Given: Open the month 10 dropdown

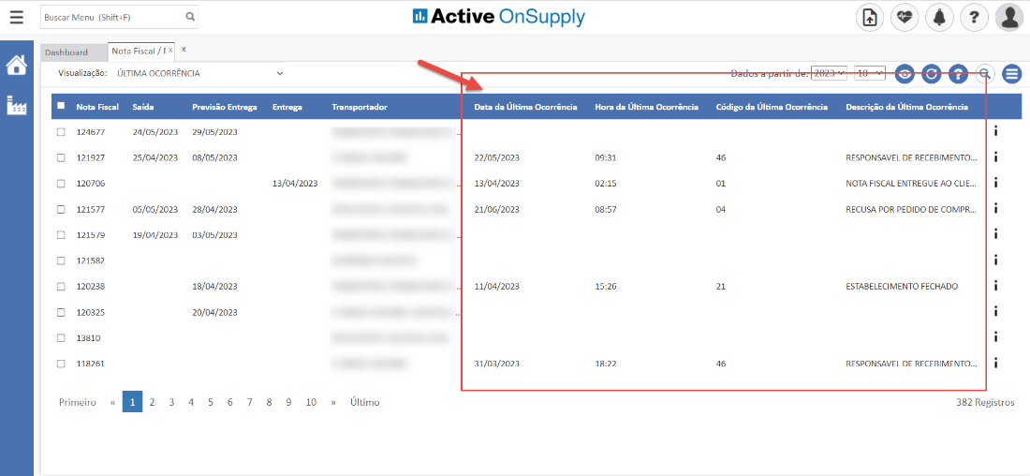Looking at the screenshot, I should 870,73.
